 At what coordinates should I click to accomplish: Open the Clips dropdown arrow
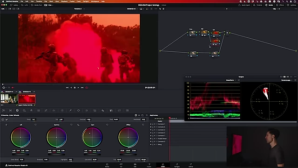point(53,5)
